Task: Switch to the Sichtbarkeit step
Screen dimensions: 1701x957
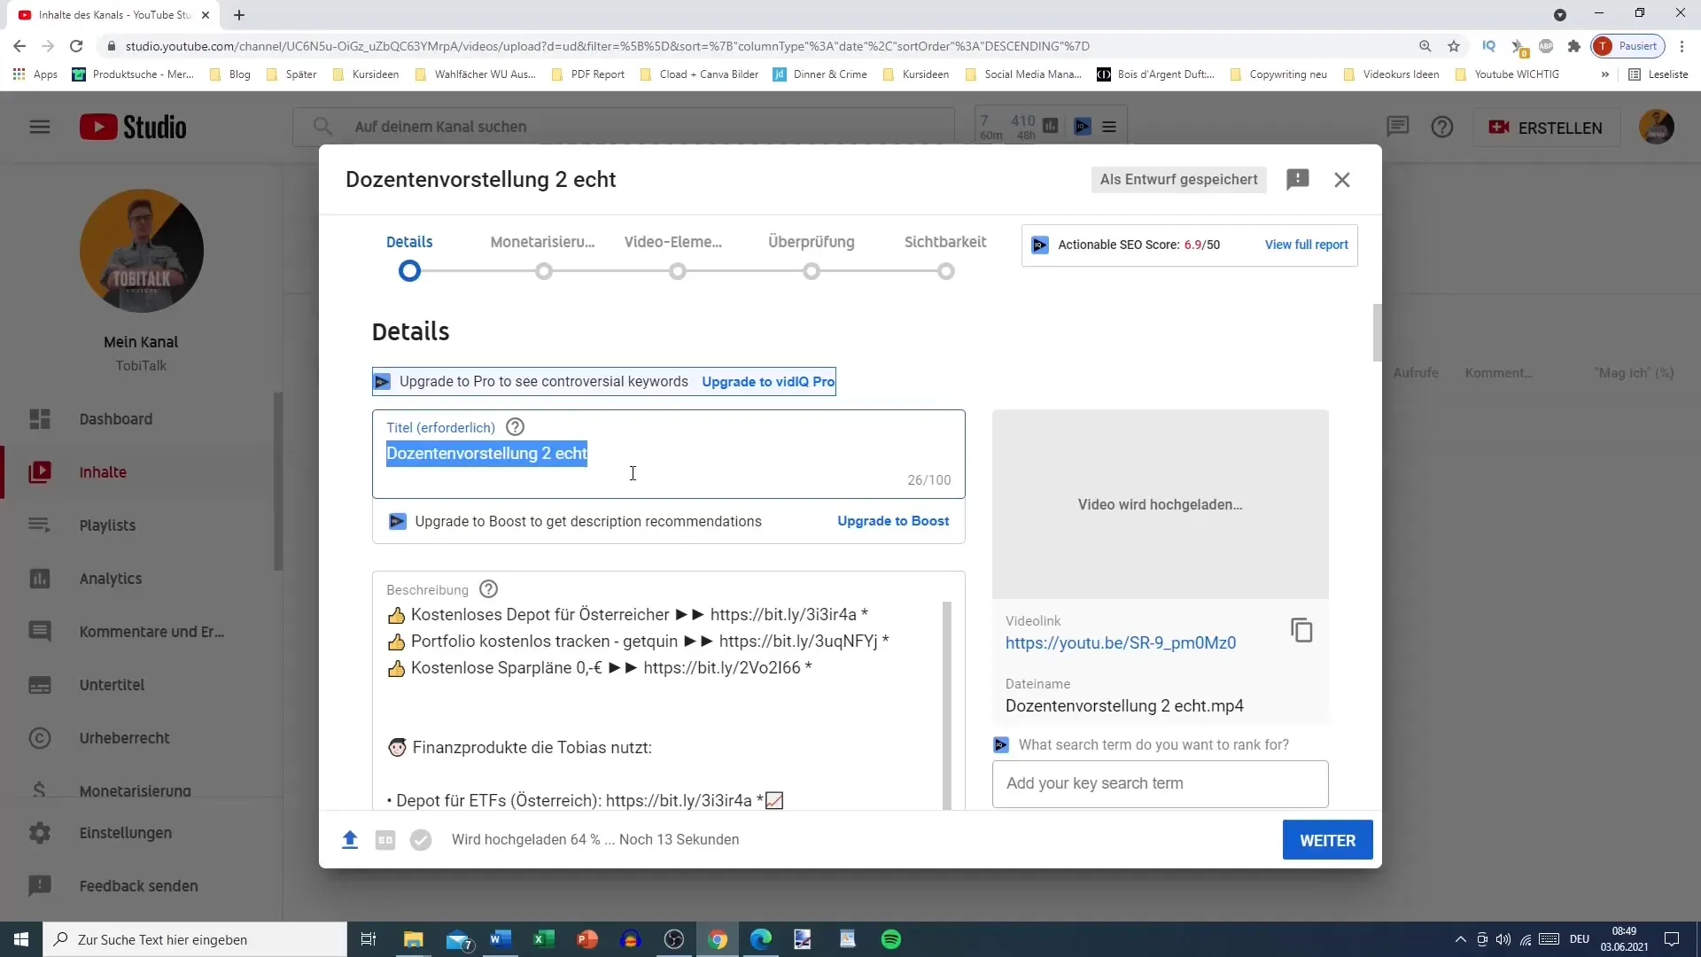Action: (x=945, y=242)
